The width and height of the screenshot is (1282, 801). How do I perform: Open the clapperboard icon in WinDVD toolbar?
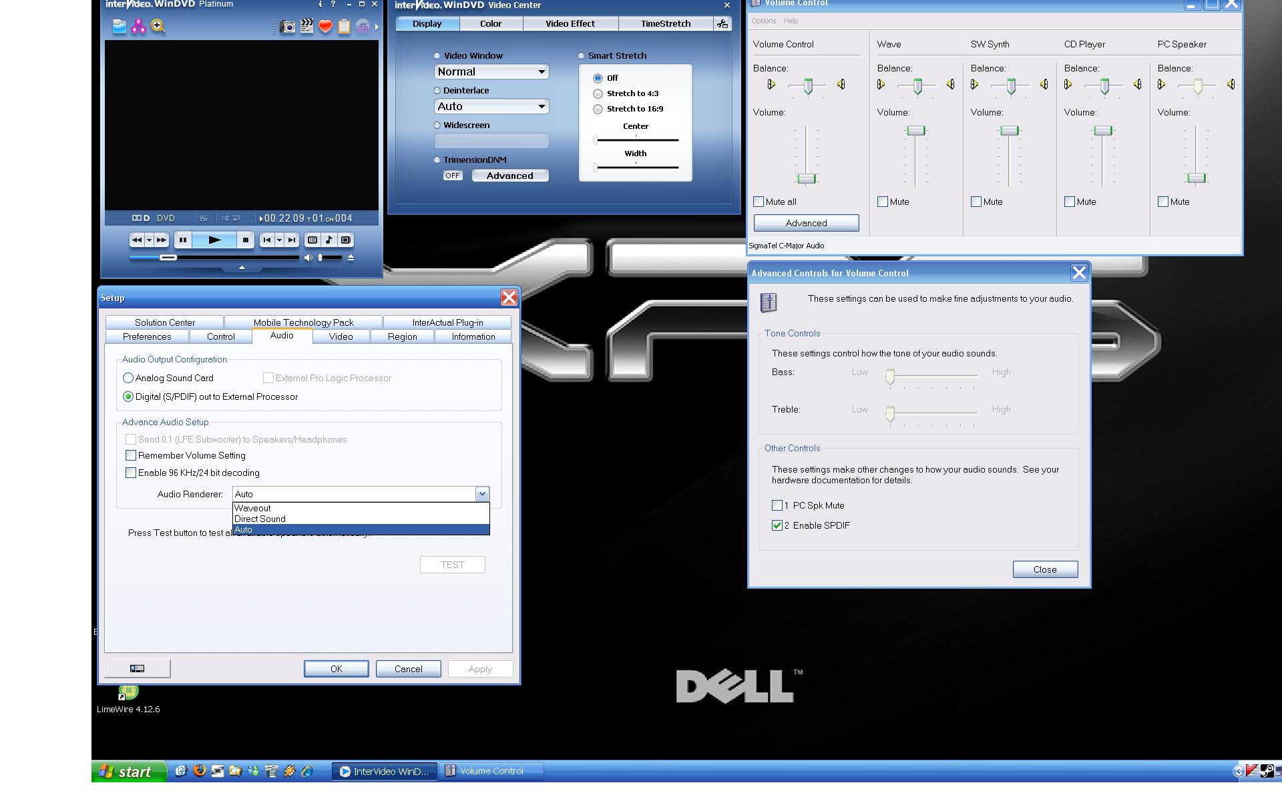click(306, 27)
